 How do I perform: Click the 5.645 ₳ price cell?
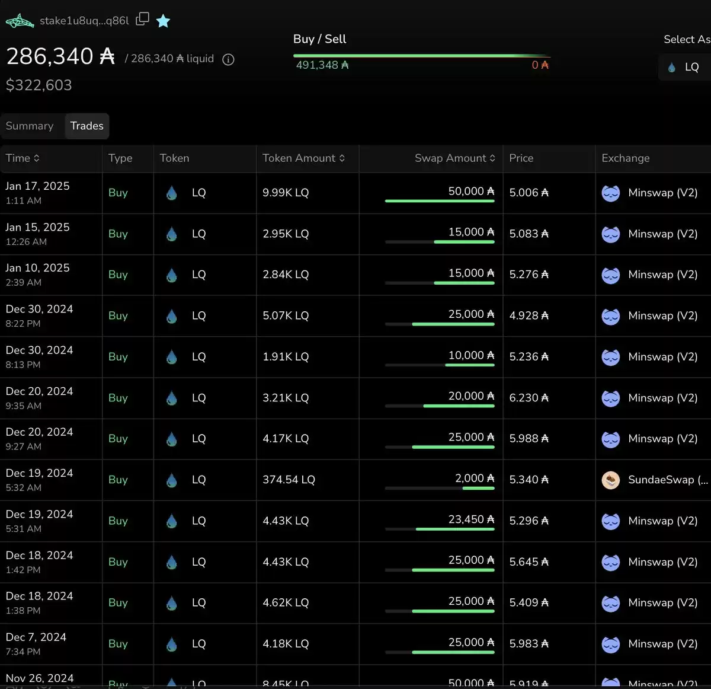pos(529,562)
